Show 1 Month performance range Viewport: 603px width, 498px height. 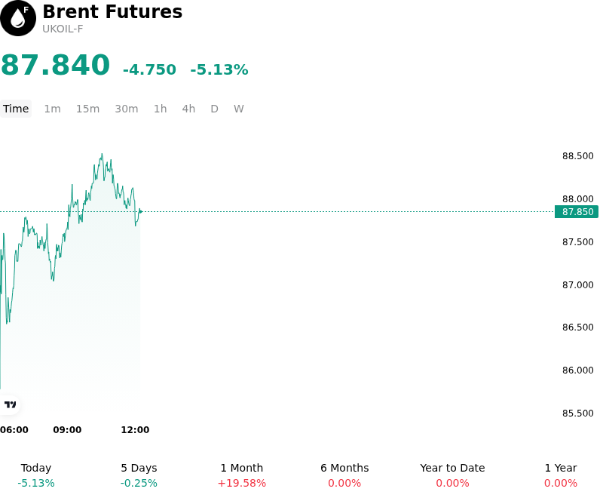[241, 475]
